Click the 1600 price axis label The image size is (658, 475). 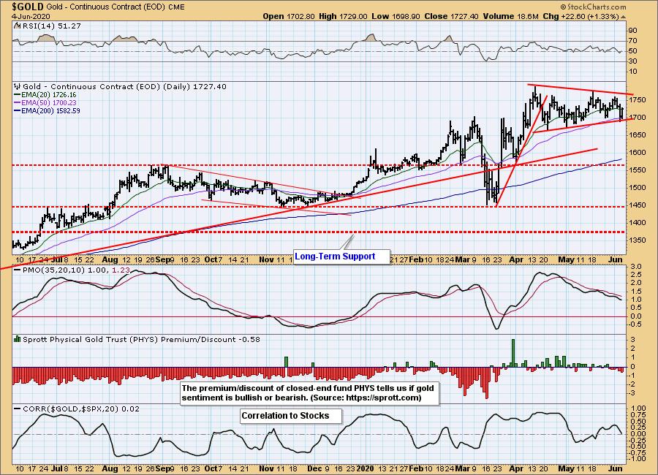pos(638,152)
